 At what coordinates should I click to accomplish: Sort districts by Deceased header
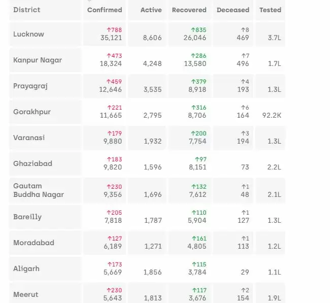(233, 10)
